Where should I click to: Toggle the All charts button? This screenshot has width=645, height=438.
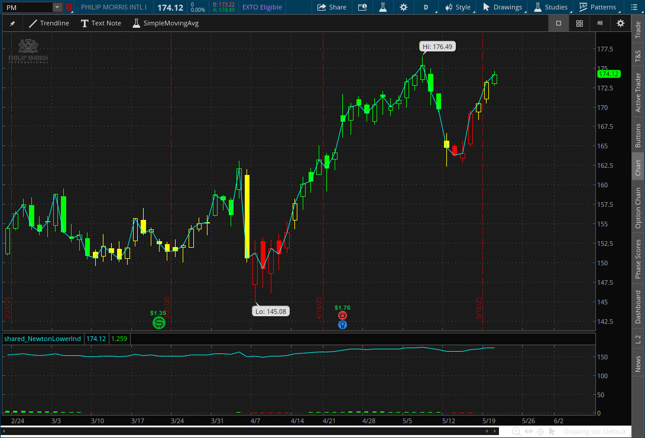(599, 24)
